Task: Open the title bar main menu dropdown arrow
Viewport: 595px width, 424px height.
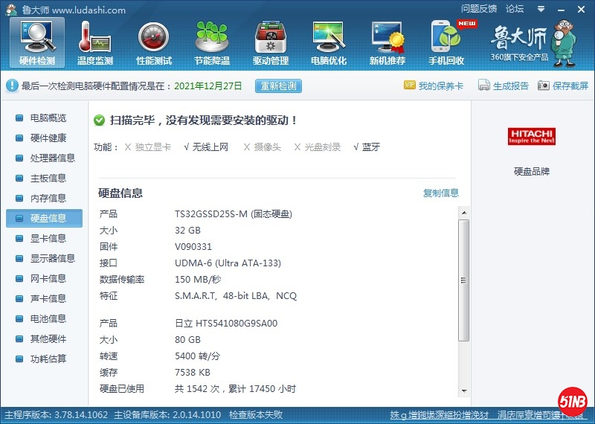Action: click(x=541, y=9)
